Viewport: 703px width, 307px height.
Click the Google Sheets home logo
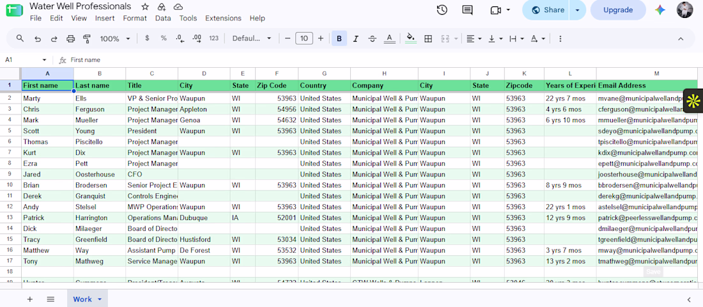point(14,12)
